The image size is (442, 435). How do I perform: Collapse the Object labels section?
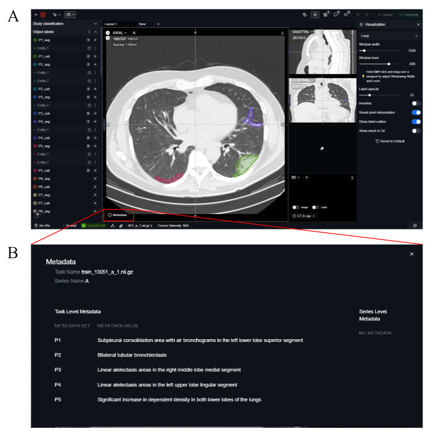[x=95, y=32]
